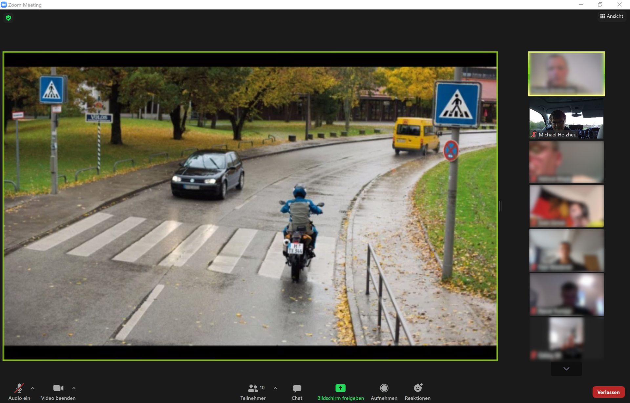
Task: Open the Ansicht view menu
Action: pyautogui.click(x=611, y=16)
